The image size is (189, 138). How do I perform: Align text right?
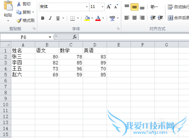[x=142, y=18]
